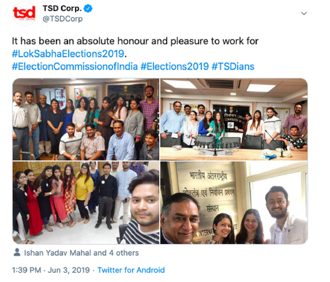Click the red tsd logo text
Image resolution: width=330 pixels, height=282 pixels.
[24, 13]
